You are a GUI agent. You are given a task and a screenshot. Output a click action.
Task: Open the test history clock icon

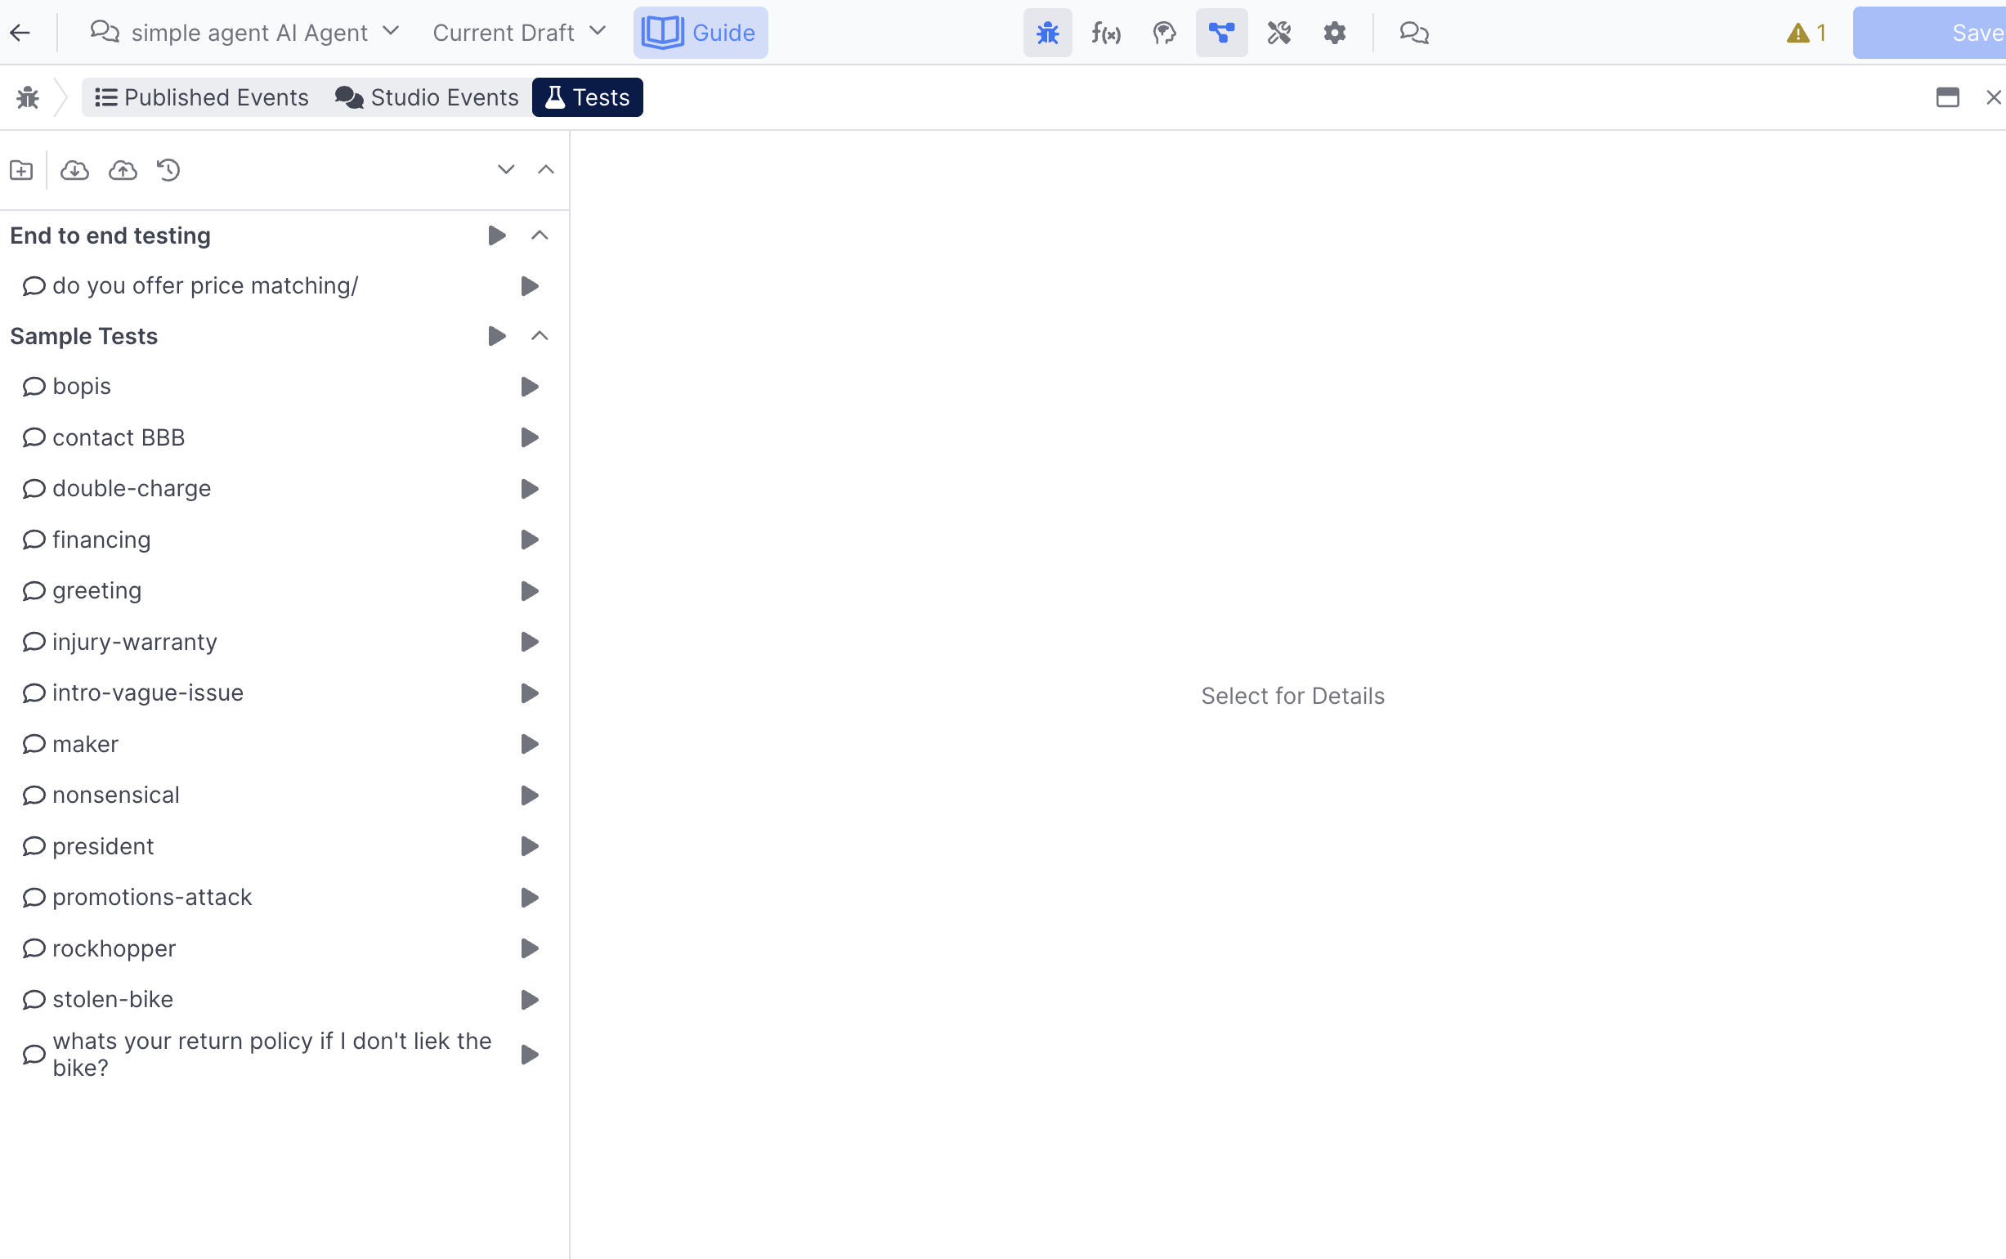pos(169,171)
